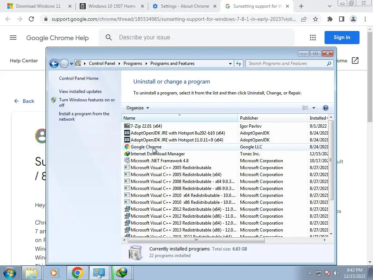Screen dimensions: 373x280
Task: Click Install a program from the network
Action: point(84,116)
